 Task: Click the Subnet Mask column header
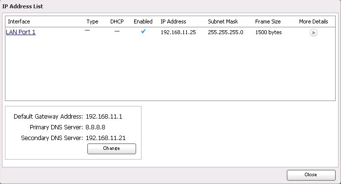(223, 21)
